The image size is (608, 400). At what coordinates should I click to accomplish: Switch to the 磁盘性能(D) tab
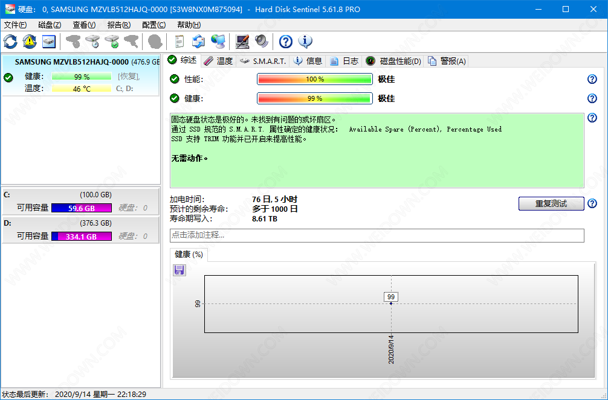pyautogui.click(x=393, y=61)
